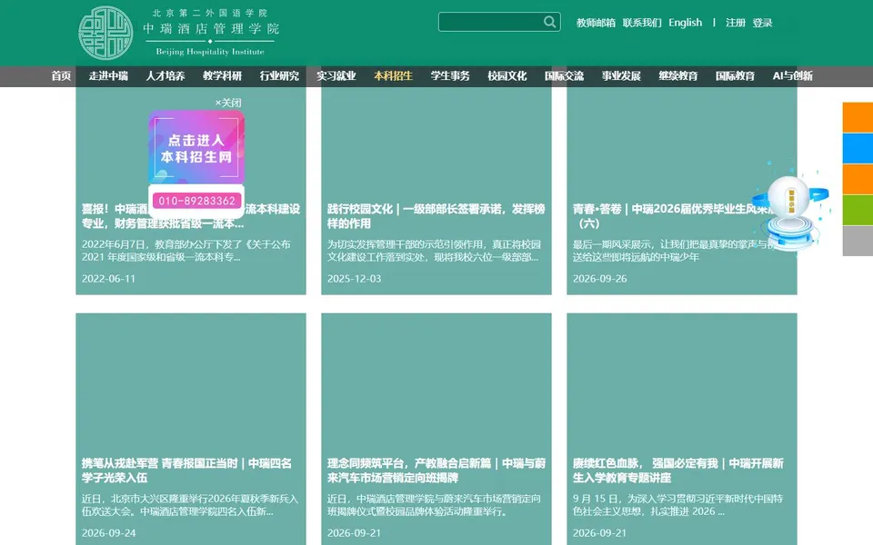Click the blue side tab

tap(858, 148)
